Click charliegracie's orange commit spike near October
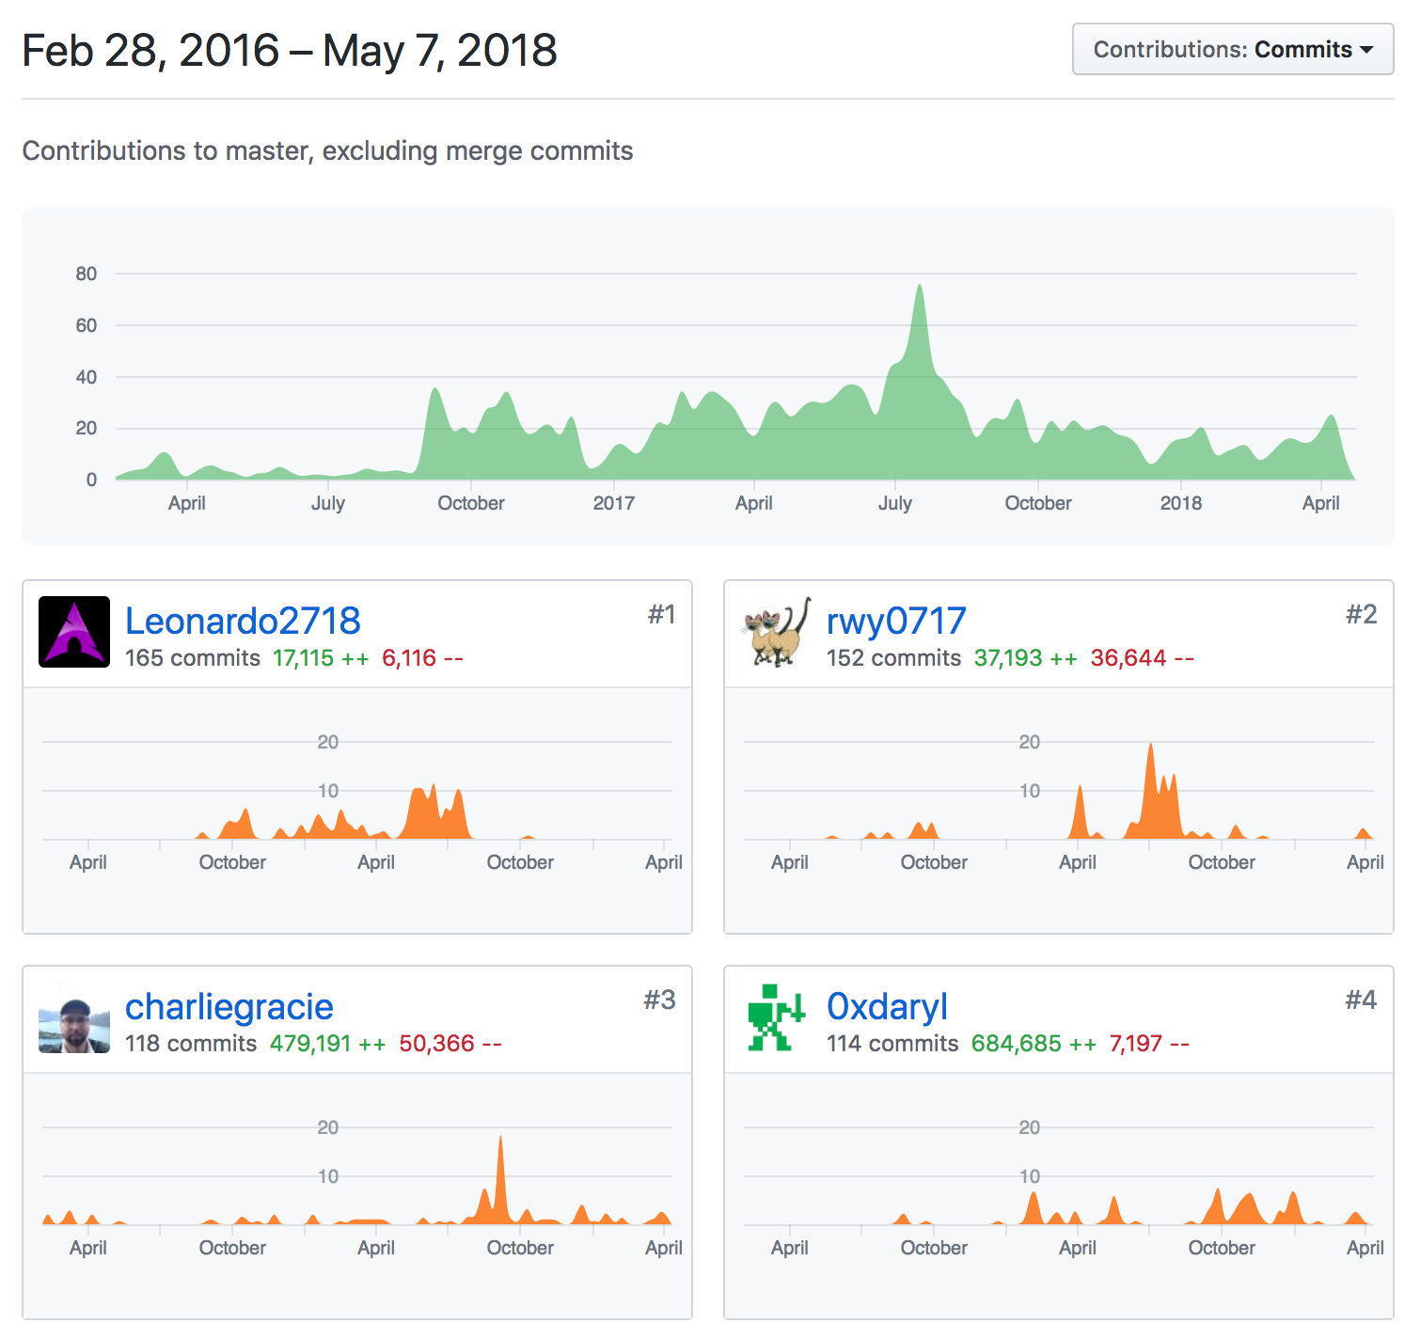This screenshot has width=1405, height=1339. pos(500,1181)
